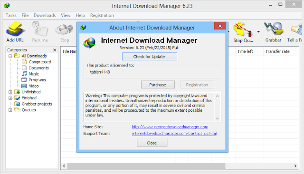
Task: Open the Registration menu
Action: click(102, 15)
